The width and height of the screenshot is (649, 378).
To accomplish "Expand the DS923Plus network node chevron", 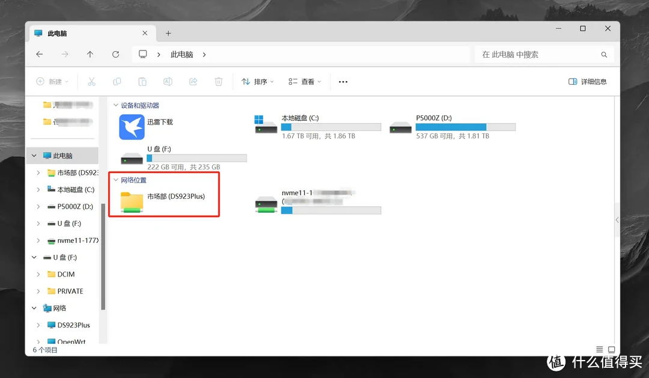I will [38, 325].
